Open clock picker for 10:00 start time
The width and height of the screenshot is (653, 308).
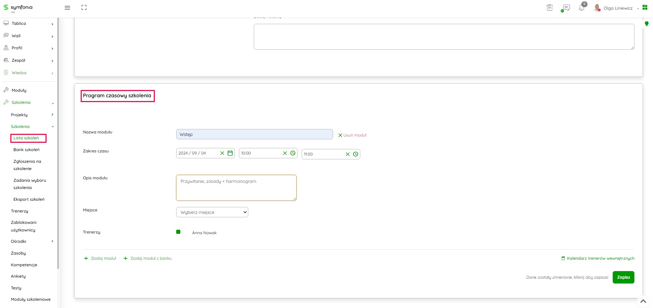pyautogui.click(x=293, y=153)
